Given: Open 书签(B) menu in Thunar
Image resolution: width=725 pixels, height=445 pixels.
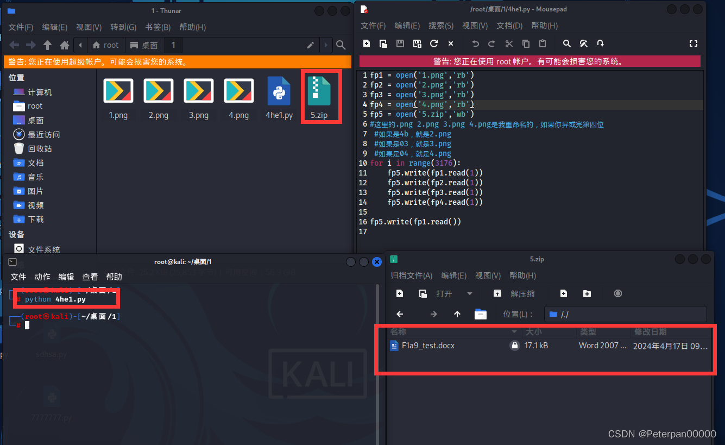Looking at the screenshot, I should tap(158, 27).
